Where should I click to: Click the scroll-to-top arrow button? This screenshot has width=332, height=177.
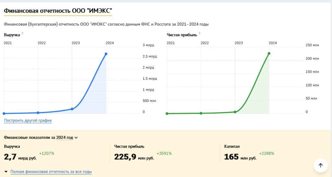(x=321, y=165)
